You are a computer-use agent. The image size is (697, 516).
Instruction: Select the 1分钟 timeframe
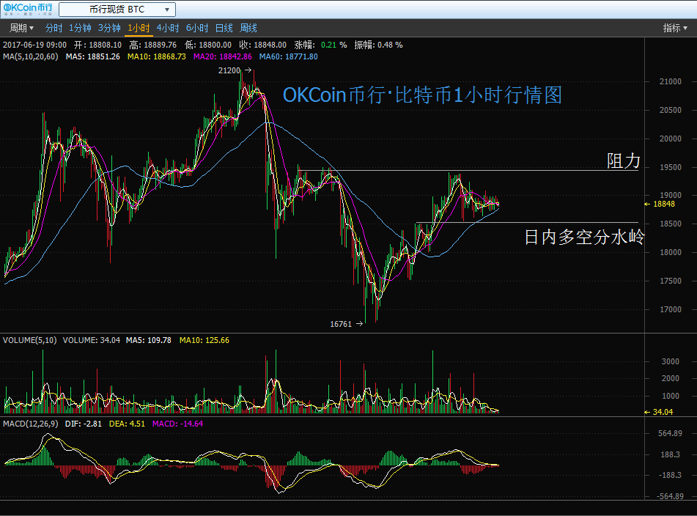(x=80, y=28)
